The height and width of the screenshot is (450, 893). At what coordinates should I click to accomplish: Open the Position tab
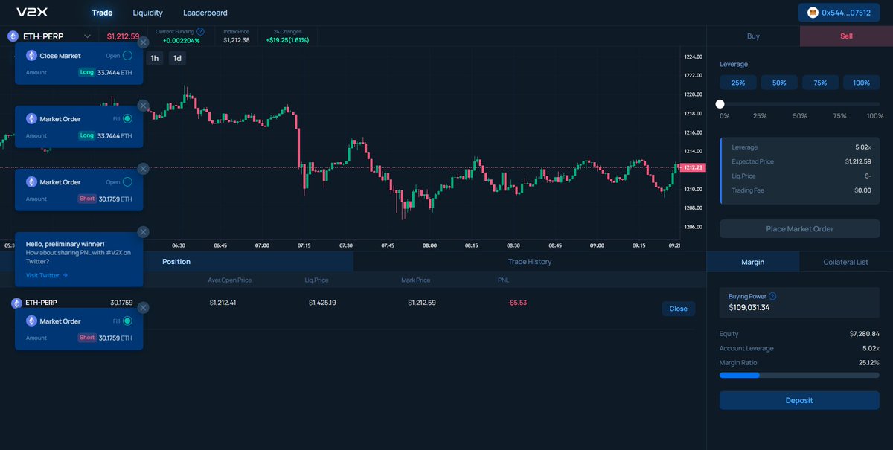click(x=176, y=262)
